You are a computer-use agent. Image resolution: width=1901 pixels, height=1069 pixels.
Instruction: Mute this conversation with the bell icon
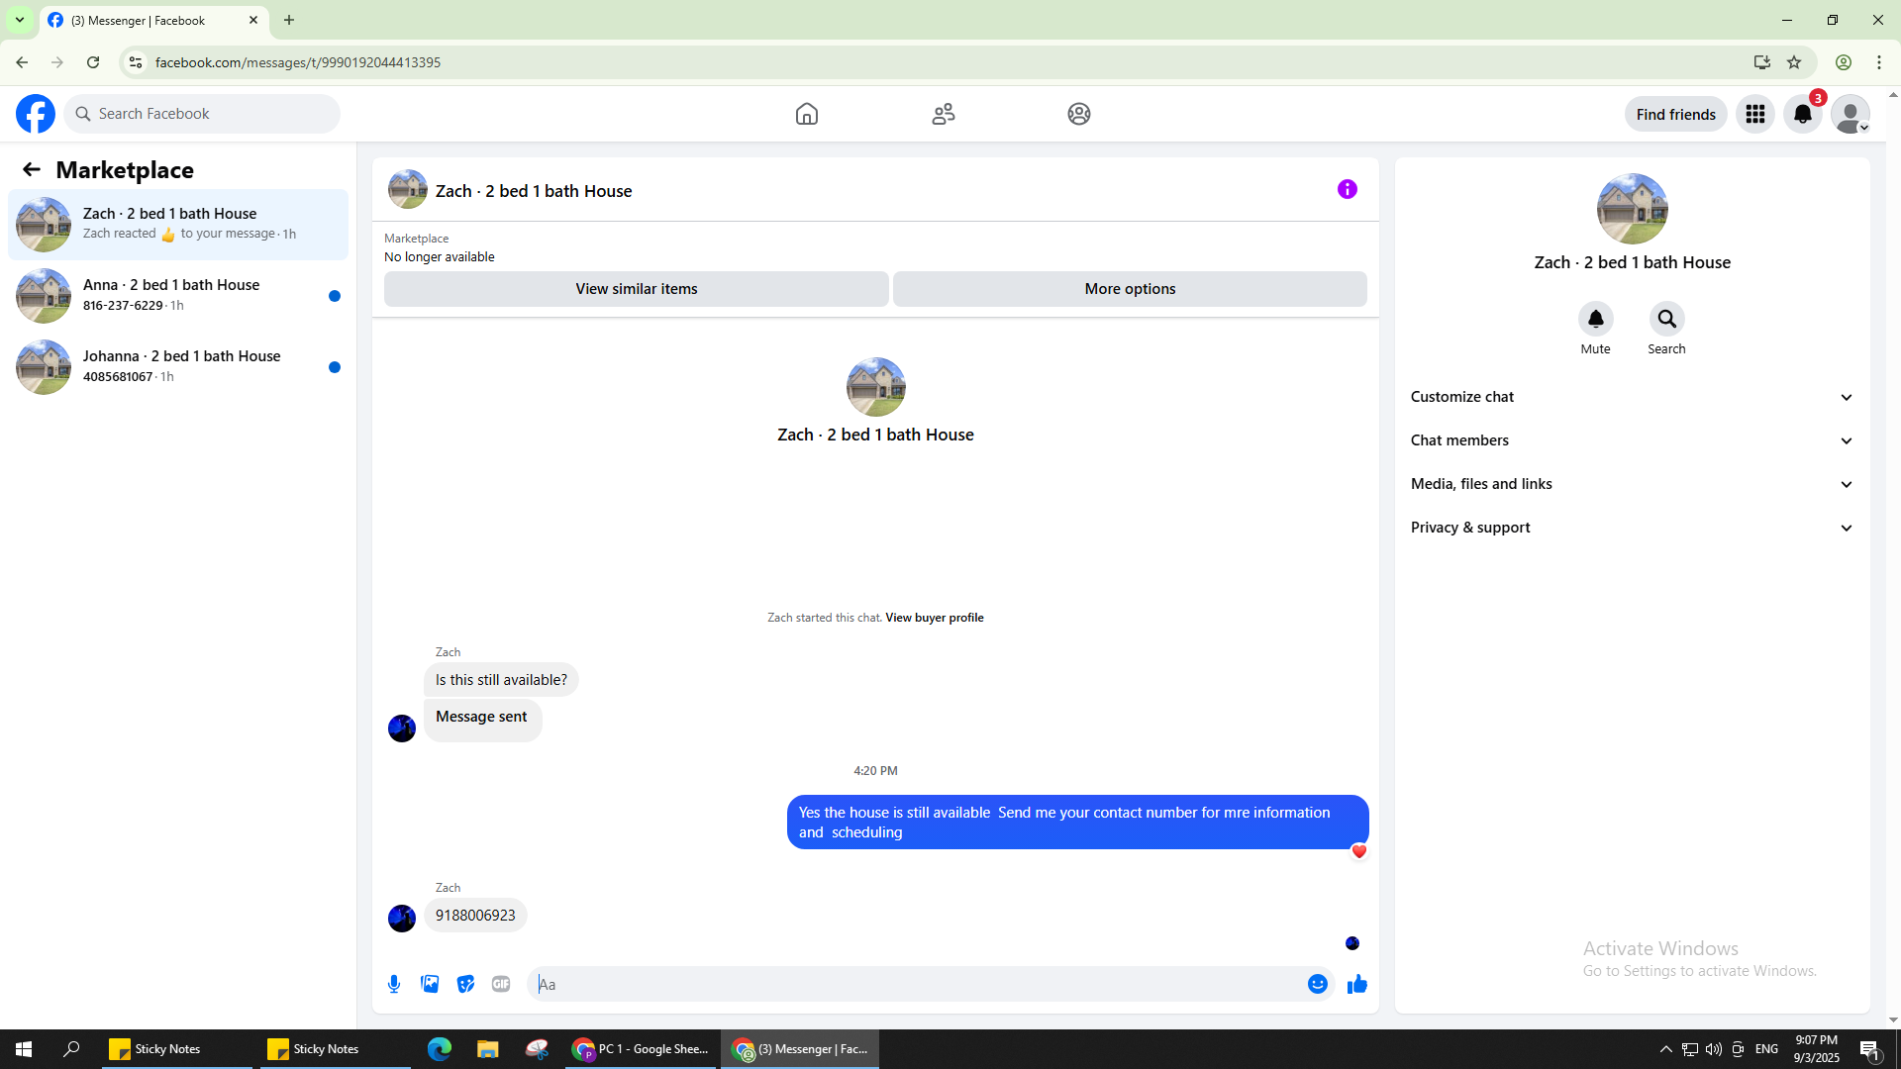1596,319
